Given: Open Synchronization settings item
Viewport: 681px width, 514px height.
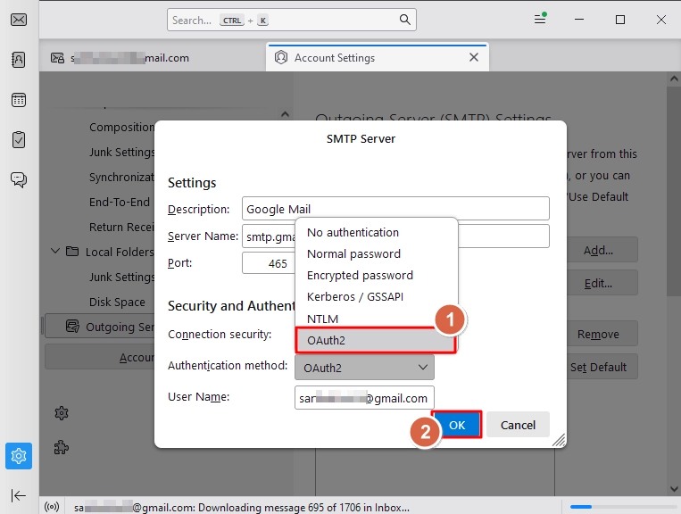Looking at the screenshot, I should pos(121,177).
